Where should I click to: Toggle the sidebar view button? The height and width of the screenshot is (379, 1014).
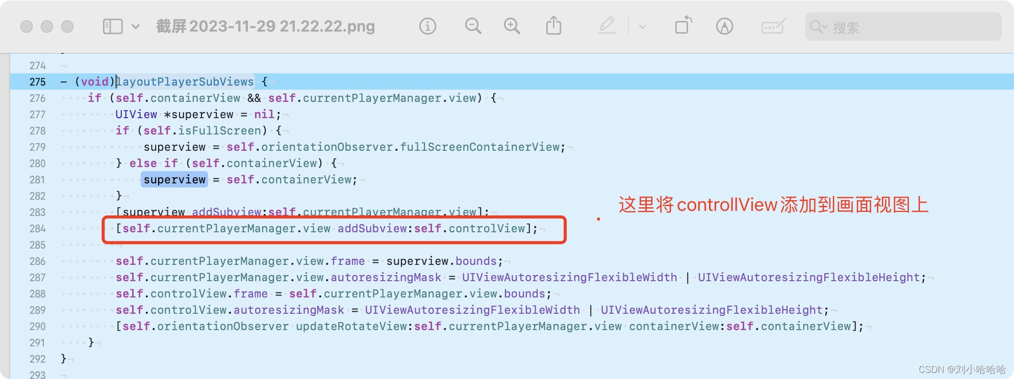click(113, 26)
